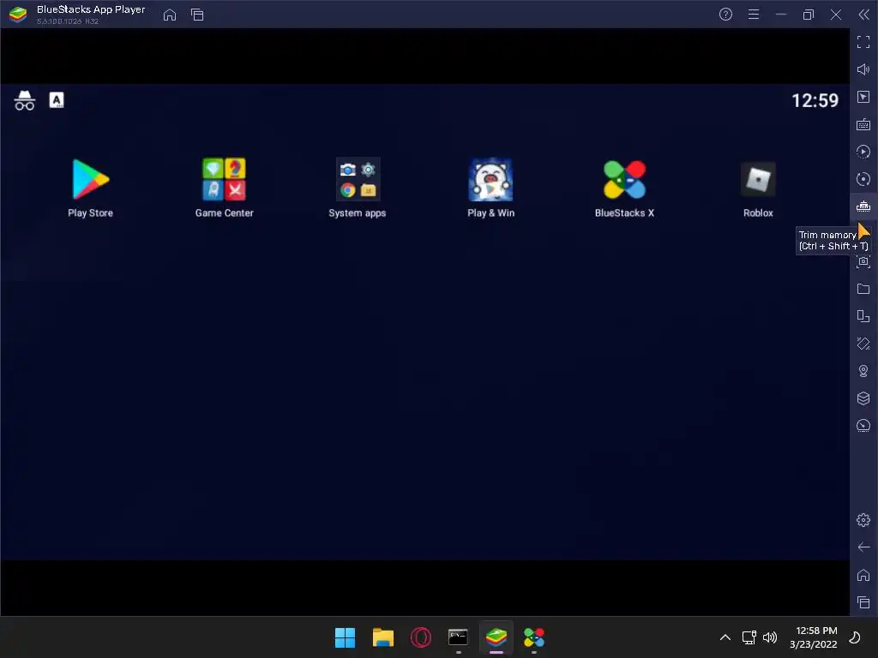Open the media folder icon in sidebar

pos(863,289)
